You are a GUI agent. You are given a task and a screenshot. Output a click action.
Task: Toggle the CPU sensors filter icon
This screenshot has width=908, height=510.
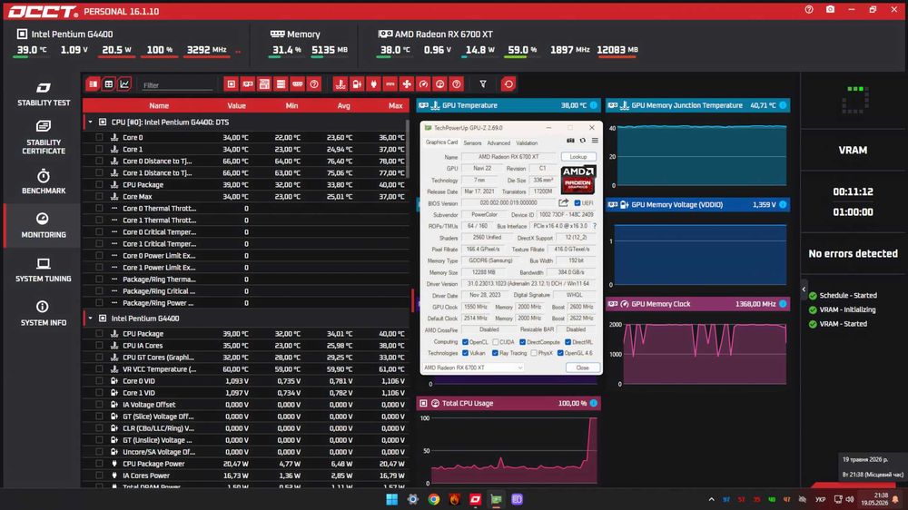pos(231,84)
